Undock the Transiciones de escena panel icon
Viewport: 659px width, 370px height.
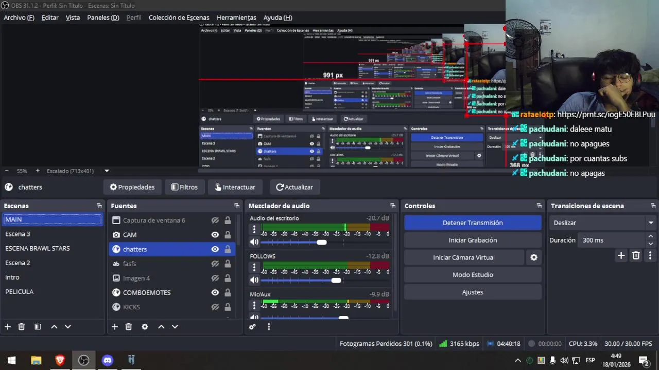point(653,206)
